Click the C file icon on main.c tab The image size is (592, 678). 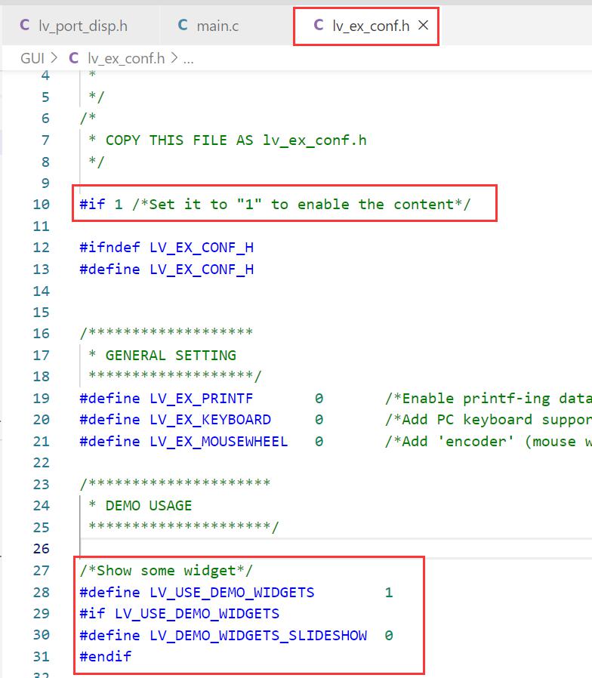tap(183, 25)
